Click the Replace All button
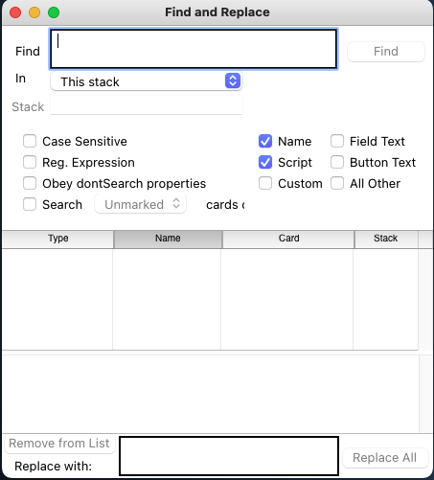 click(385, 458)
